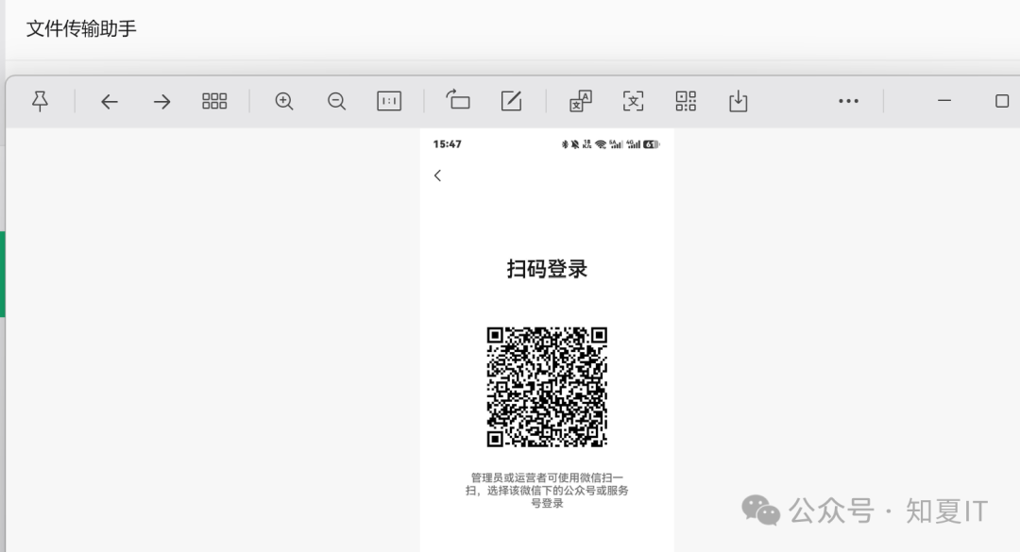Extract text from the image
Screen dimensions: 1020x552
633,101
